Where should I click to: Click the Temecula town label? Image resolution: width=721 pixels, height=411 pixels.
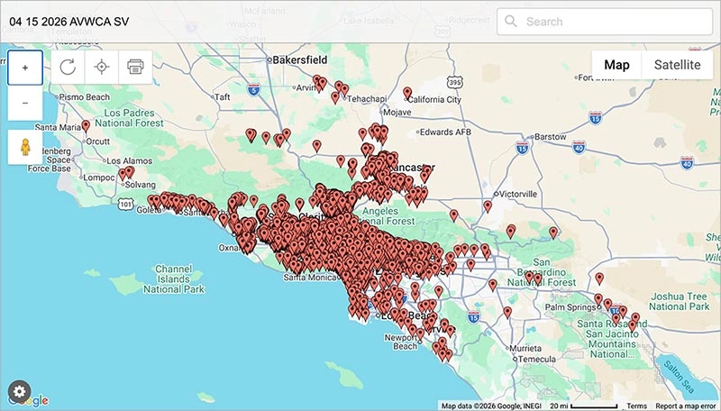pyautogui.click(x=537, y=359)
